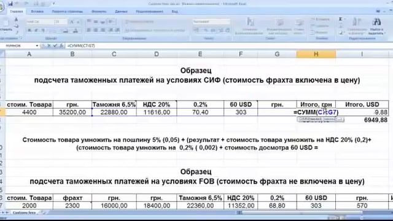Switch to the Данные ribbon tab
The width and height of the screenshot is (393, 221).
tap(121, 12)
